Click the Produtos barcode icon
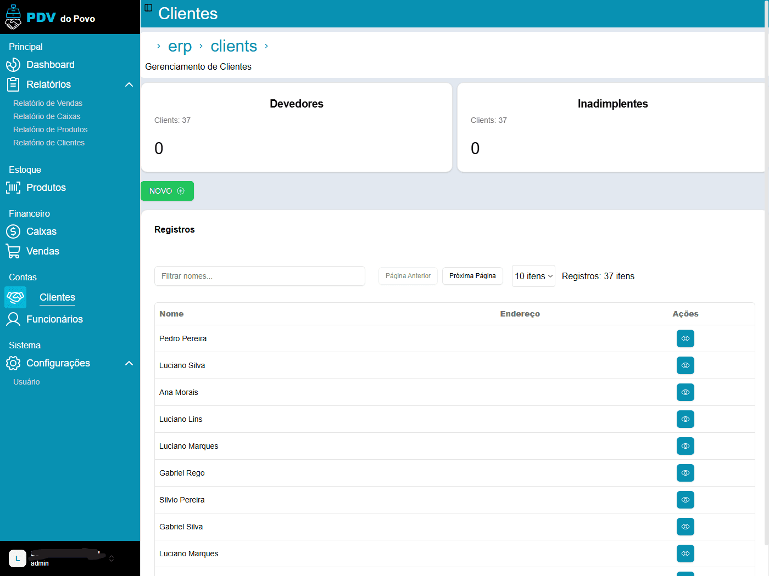 pyautogui.click(x=13, y=188)
